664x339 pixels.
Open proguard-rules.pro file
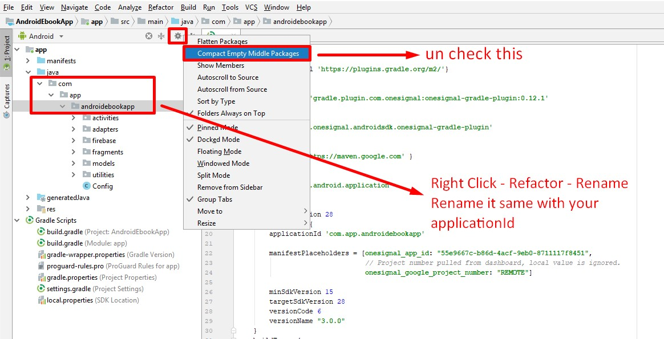tap(75, 266)
